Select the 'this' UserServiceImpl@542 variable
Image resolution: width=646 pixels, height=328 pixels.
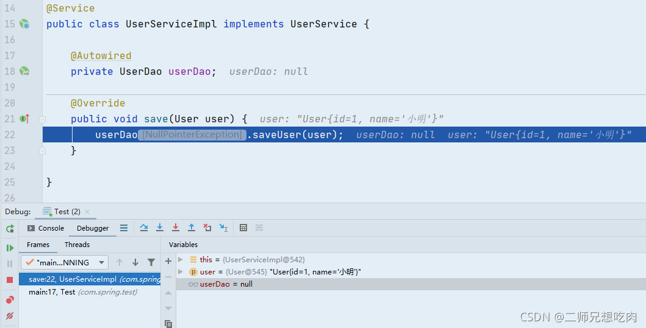(411, 259)
